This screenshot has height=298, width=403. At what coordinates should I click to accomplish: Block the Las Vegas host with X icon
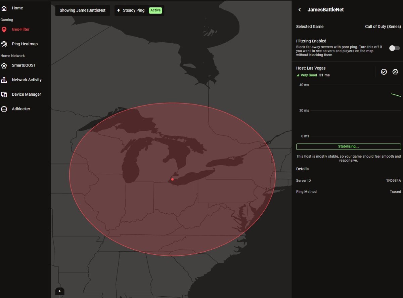pyautogui.click(x=395, y=72)
